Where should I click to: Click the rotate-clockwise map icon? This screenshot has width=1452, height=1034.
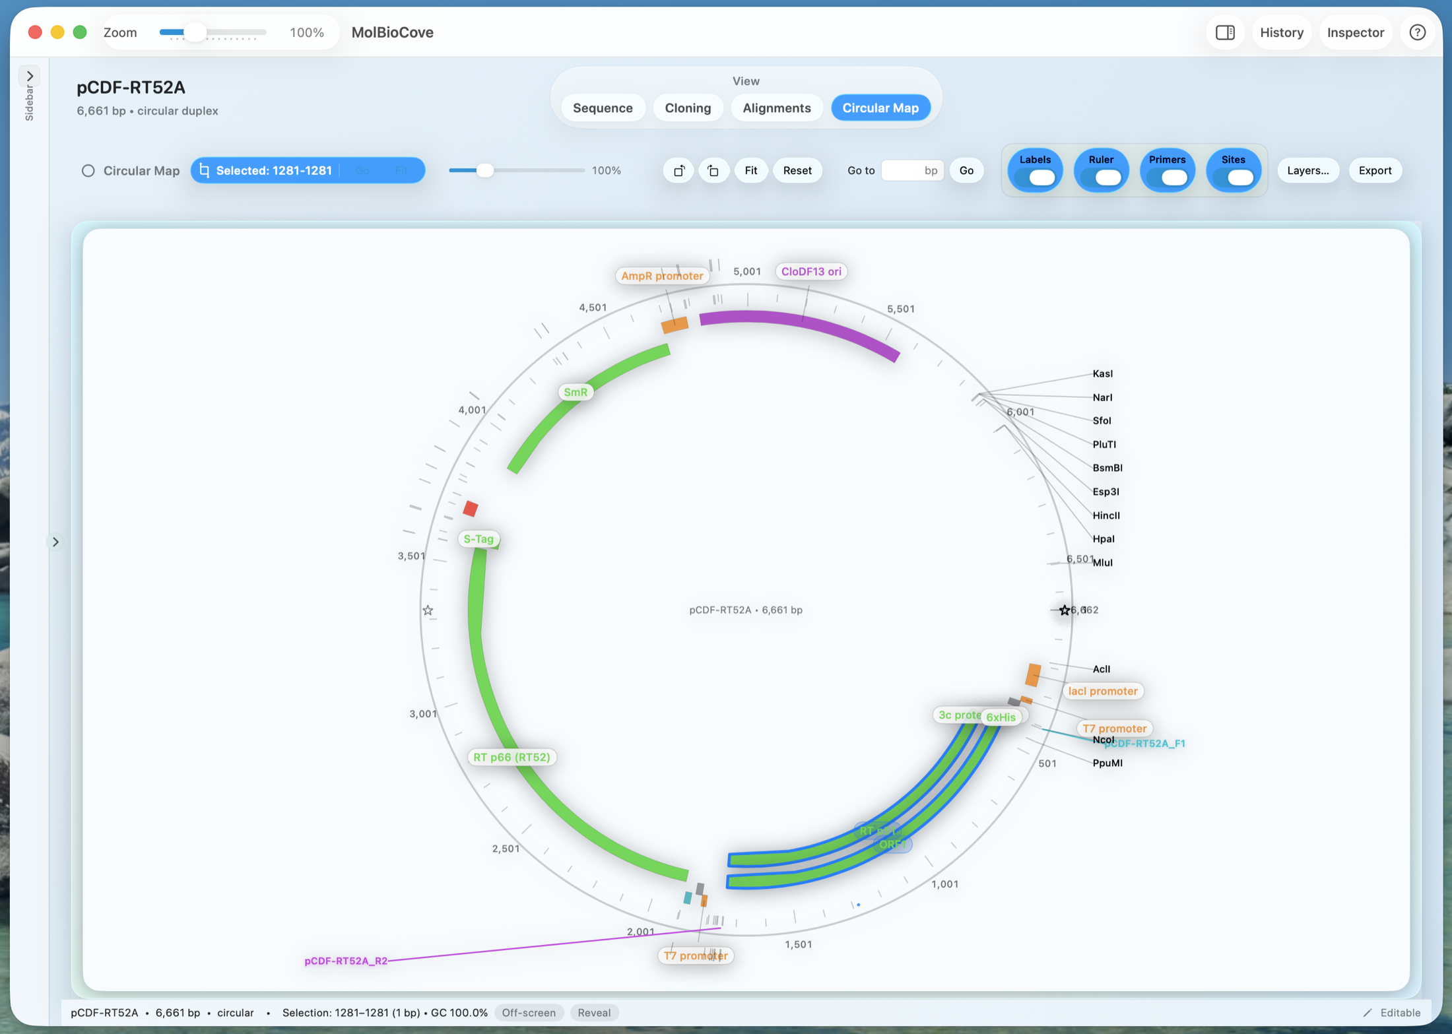pyautogui.click(x=714, y=170)
